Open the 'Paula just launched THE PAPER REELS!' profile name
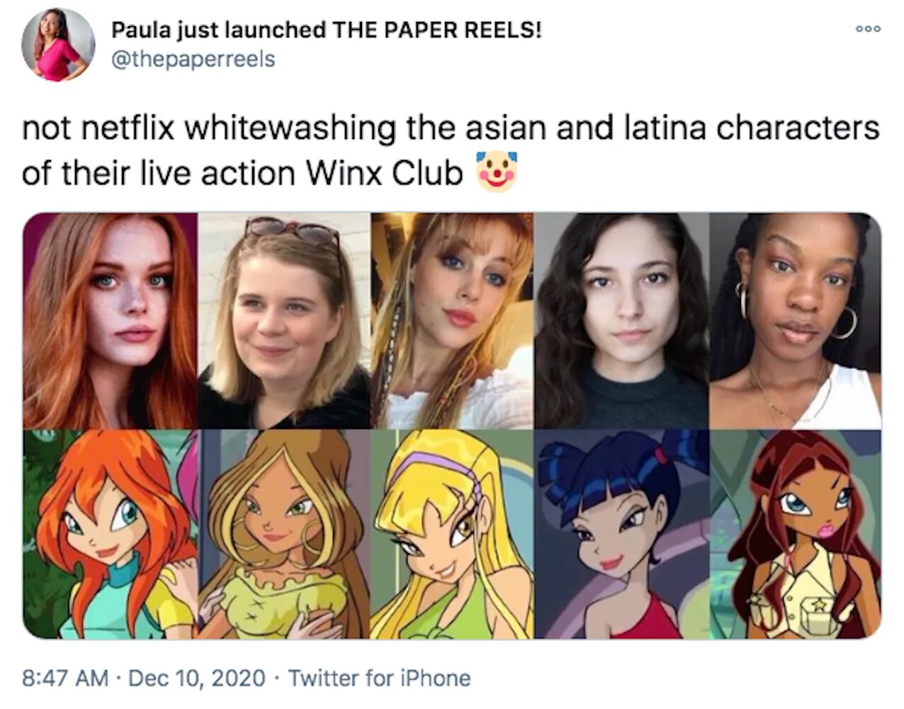This screenshot has width=904, height=709. click(x=327, y=29)
